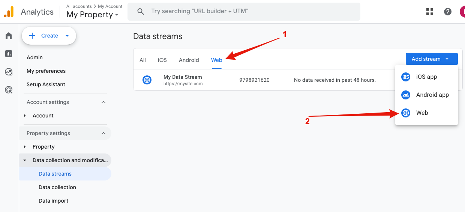
Task: Click the Android robot icon in dropdown
Action: coord(406,95)
